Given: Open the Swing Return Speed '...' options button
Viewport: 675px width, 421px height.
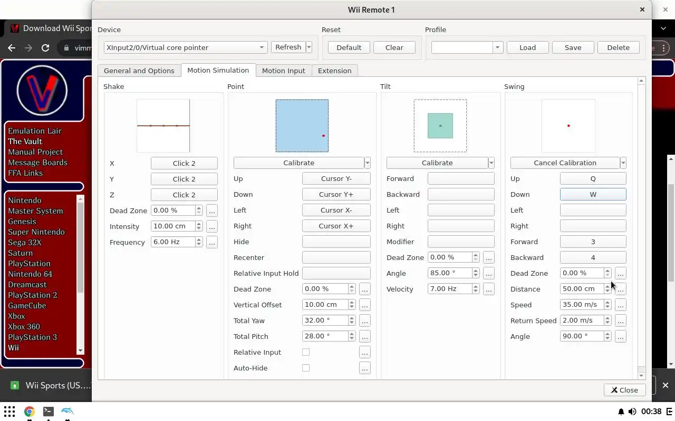Looking at the screenshot, I should pos(620,320).
